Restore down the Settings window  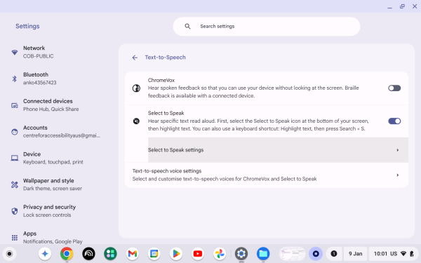pos(402,6)
